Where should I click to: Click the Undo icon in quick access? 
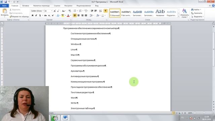[9, 2]
